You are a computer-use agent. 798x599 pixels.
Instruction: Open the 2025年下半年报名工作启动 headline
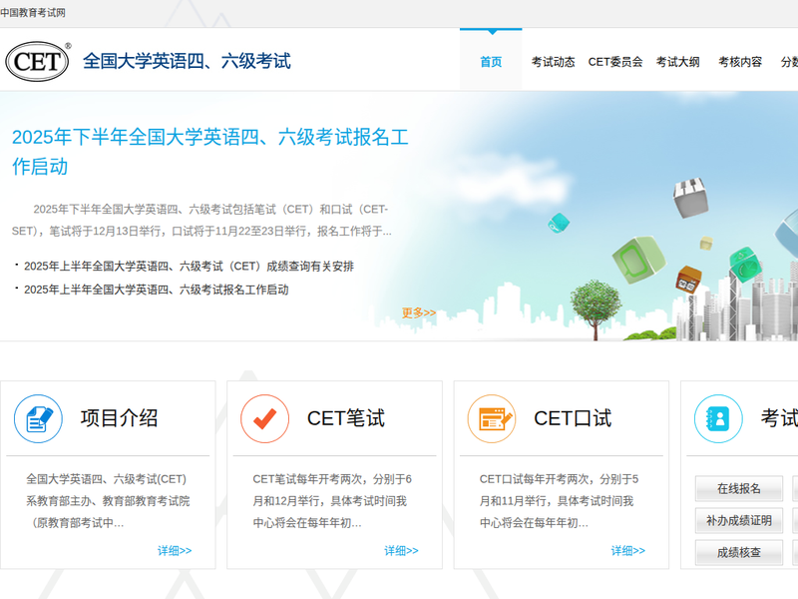pos(224,152)
